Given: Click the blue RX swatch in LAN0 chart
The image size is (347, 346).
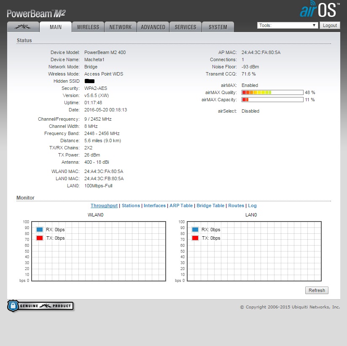Looking at the screenshot, I should tap(195, 230).
